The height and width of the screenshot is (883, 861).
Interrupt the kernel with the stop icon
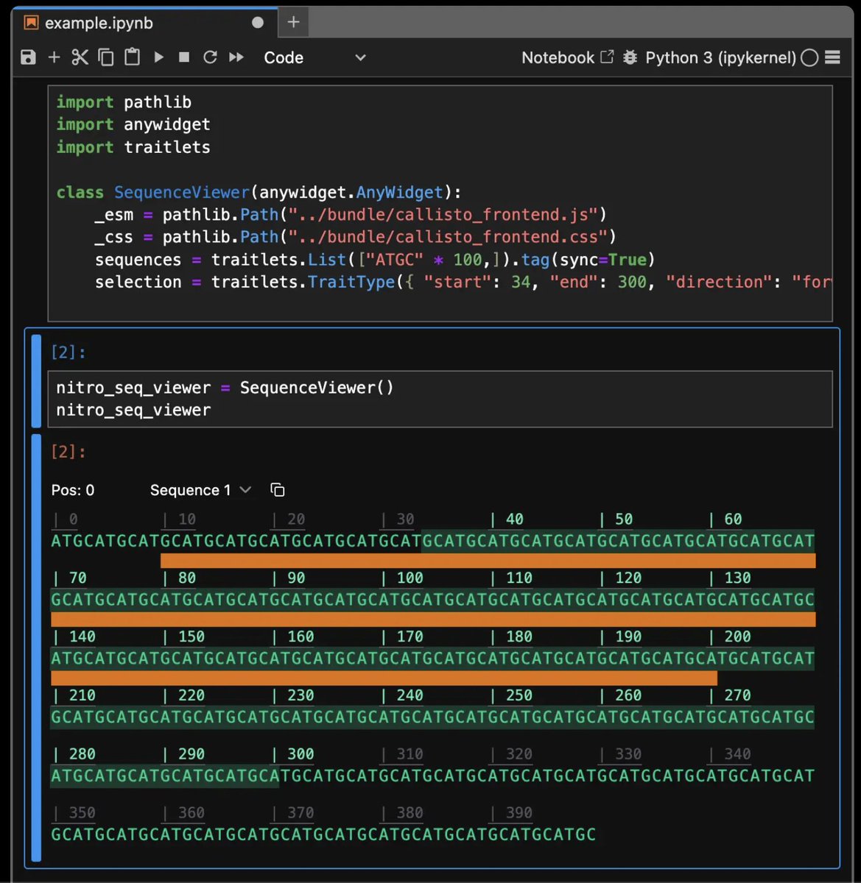(184, 57)
